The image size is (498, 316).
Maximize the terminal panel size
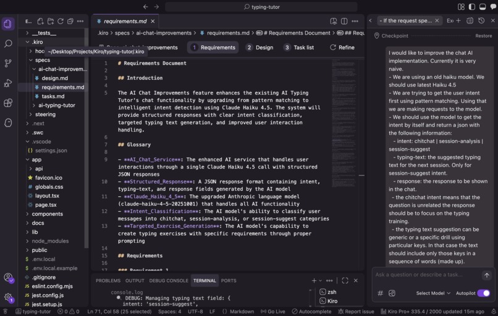[x=345, y=280]
